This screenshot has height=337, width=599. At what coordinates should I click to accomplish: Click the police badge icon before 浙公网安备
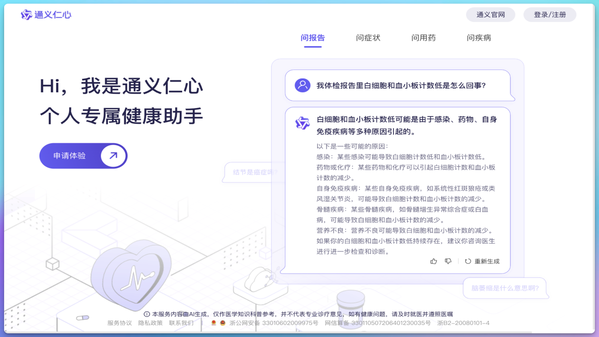[222, 323]
